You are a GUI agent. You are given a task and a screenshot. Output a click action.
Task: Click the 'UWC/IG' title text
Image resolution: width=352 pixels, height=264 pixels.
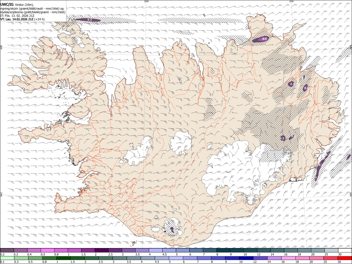point(7,4)
